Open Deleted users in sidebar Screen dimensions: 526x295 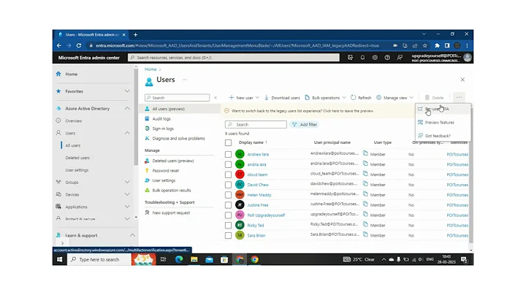pyautogui.click(x=77, y=158)
